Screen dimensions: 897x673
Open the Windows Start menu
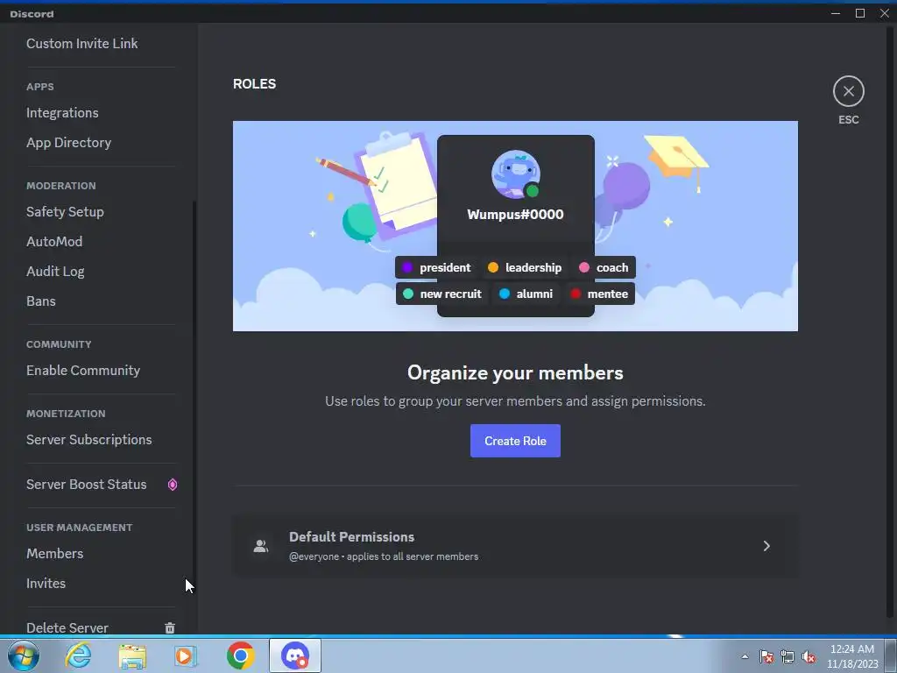[24, 655]
